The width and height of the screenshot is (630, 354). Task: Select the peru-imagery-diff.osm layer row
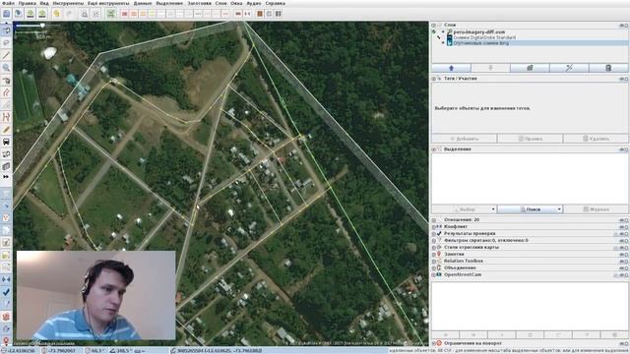click(530, 31)
